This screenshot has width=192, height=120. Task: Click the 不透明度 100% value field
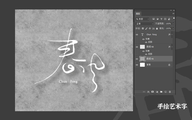168,24
